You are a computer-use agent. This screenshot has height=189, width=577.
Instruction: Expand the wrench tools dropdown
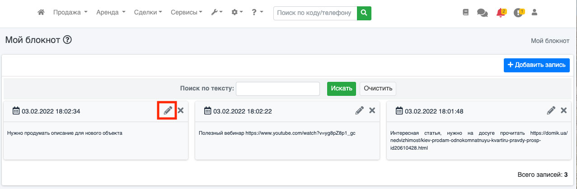point(217,13)
